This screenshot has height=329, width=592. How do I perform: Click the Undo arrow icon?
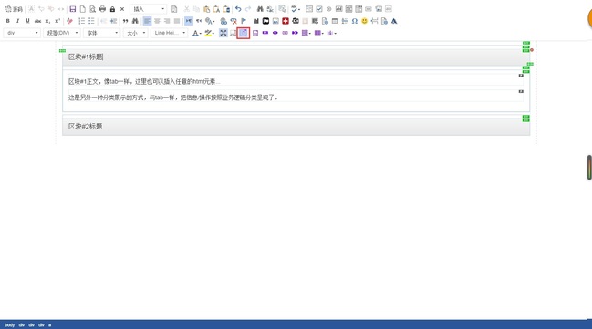(x=238, y=9)
